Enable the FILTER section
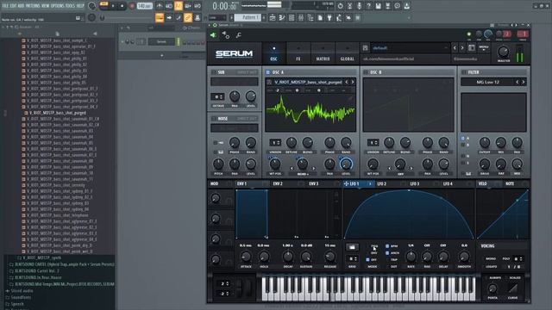 click(464, 72)
